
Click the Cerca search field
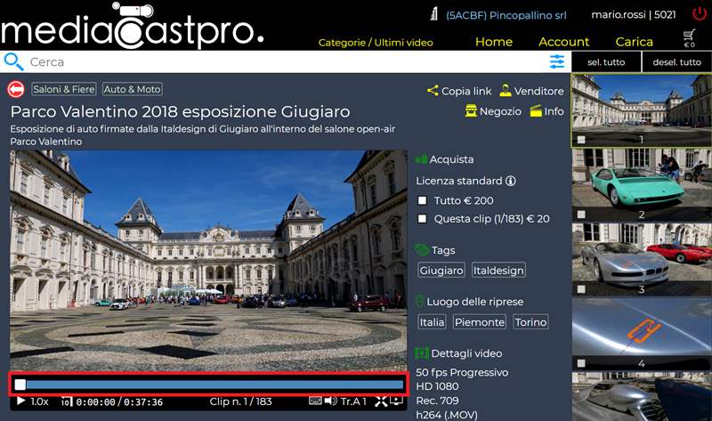coord(286,61)
